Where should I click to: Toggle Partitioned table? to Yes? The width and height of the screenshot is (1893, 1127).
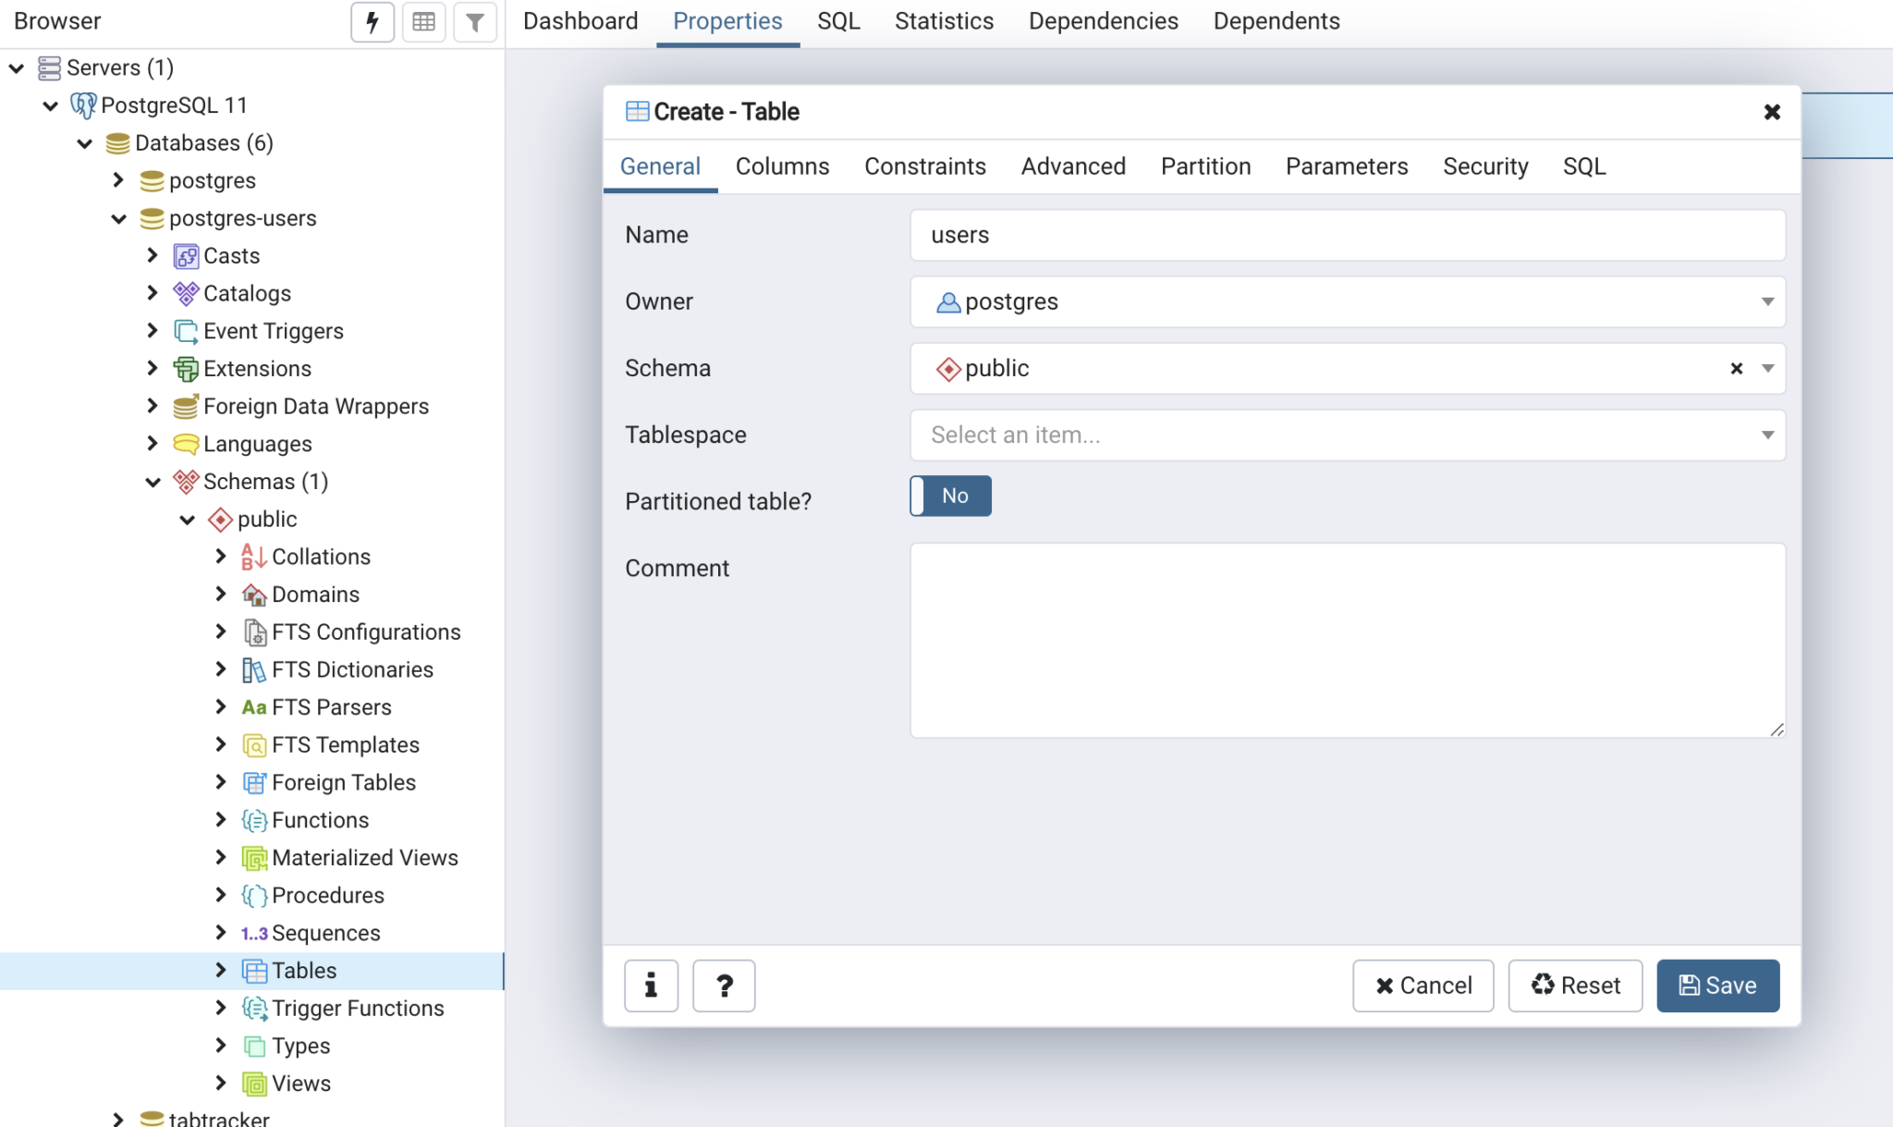[950, 496]
